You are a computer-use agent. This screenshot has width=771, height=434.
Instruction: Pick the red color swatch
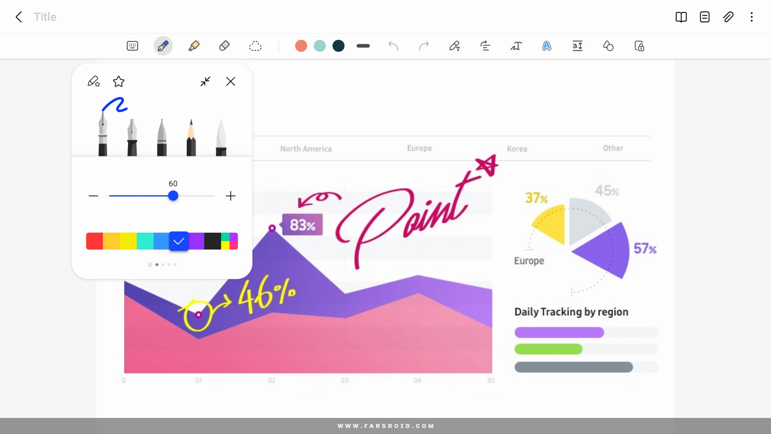[x=94, y=241]
